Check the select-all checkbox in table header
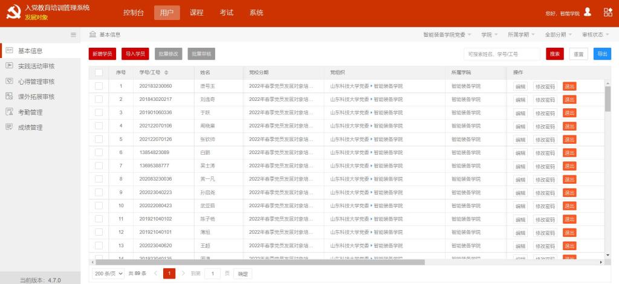Viewport: 619px width, 284px height. click(99, 73)
